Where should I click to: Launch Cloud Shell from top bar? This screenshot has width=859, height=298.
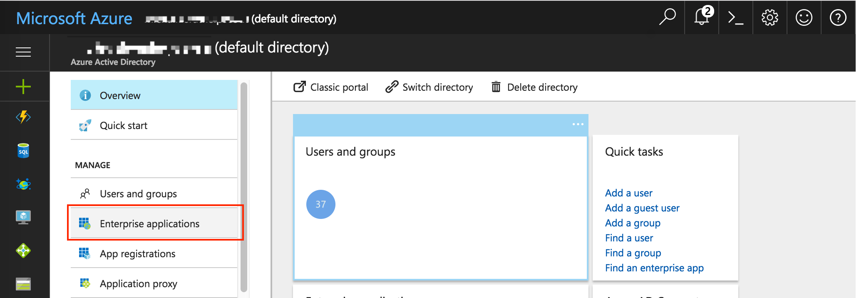[x=735, y=18]
